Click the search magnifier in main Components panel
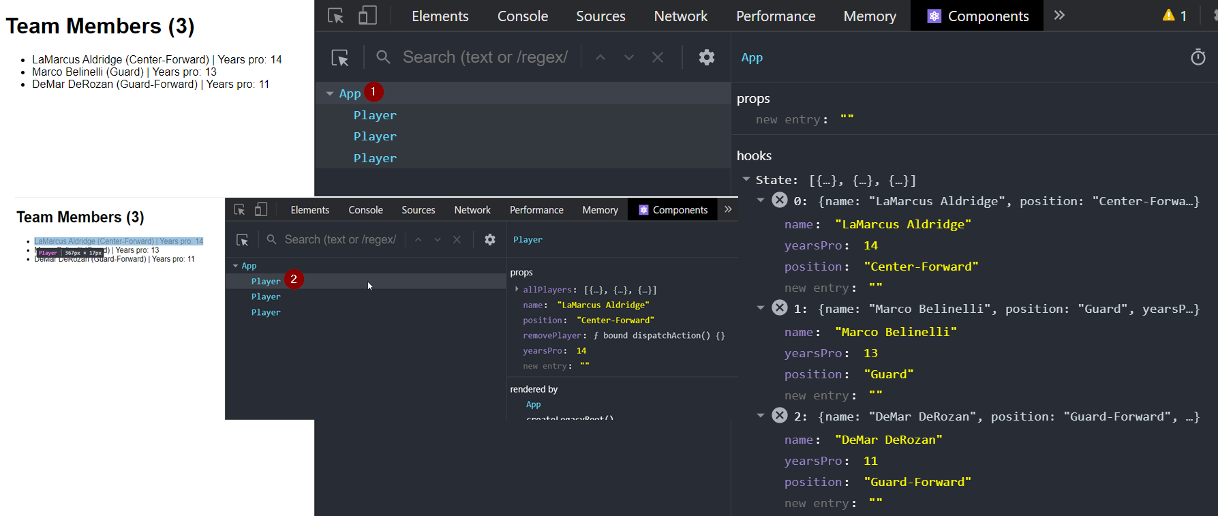This screenshot has width=1218, height=516. 384,57
